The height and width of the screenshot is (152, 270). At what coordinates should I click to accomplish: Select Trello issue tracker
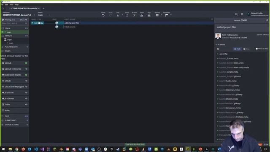14,104
